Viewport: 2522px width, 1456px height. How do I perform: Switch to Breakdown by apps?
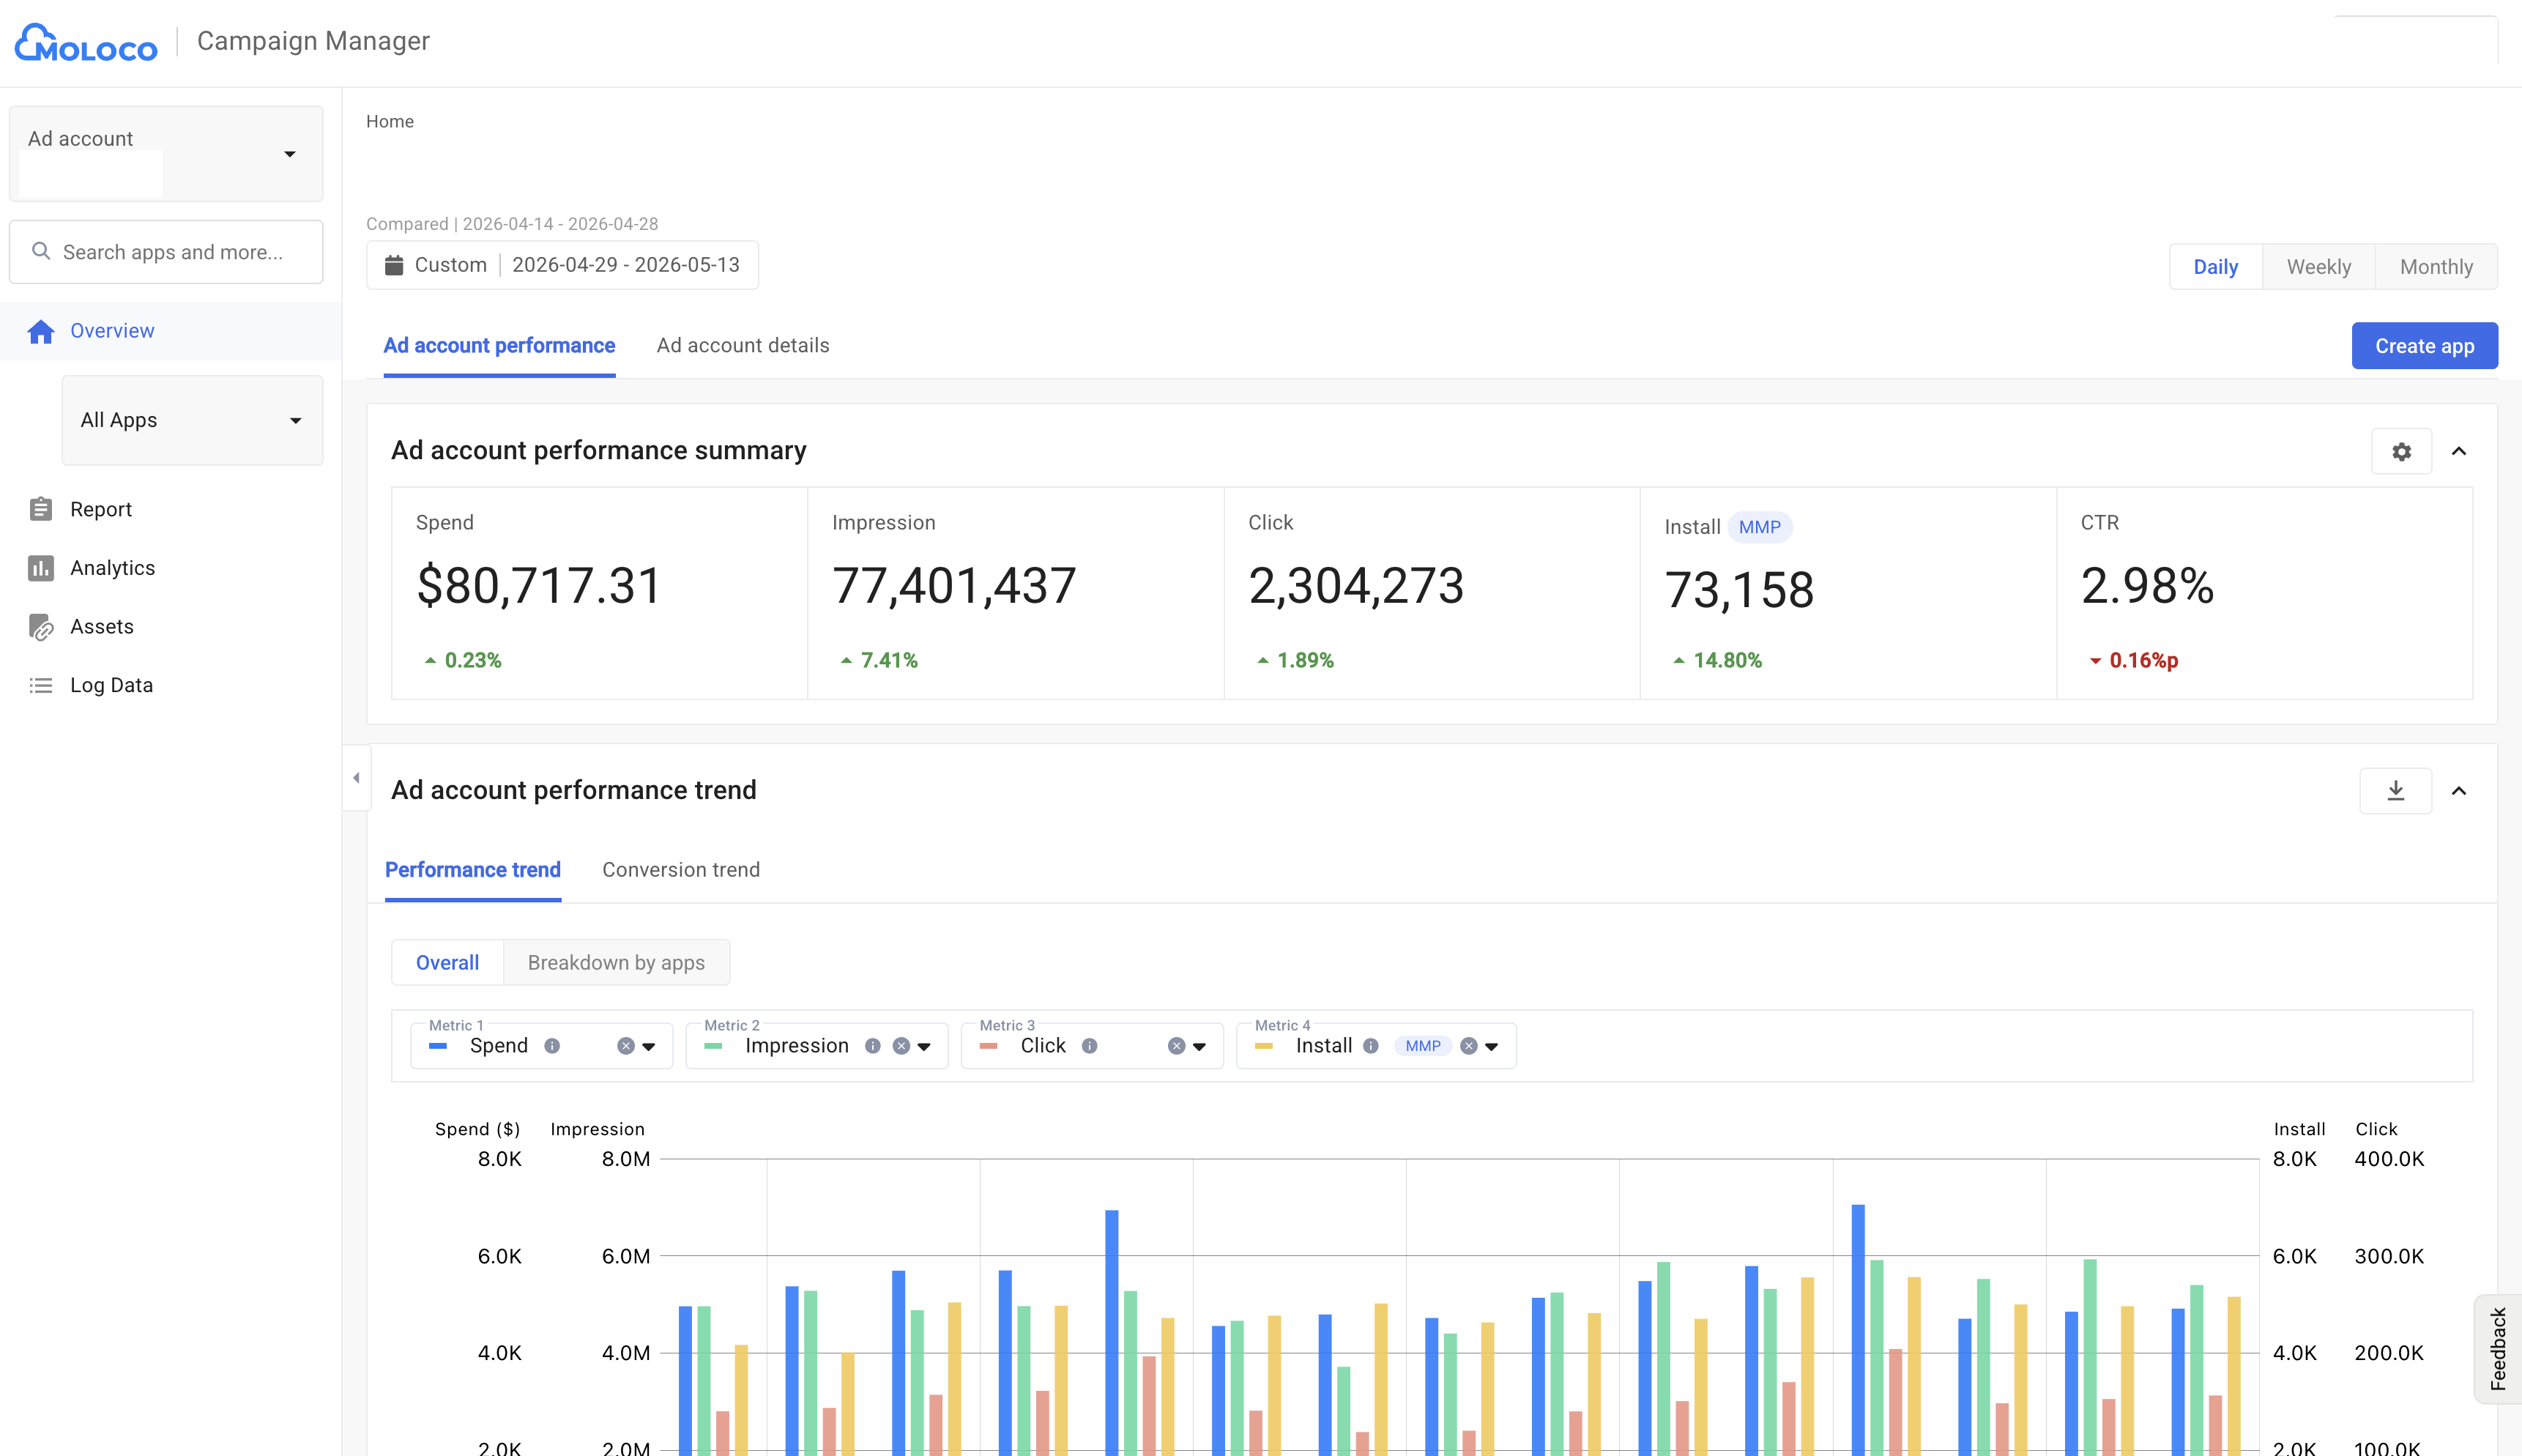617,963
